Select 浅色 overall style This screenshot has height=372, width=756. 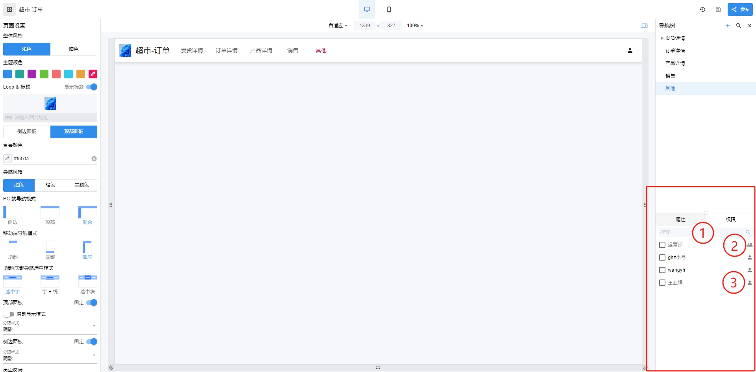(x=27, y=49)
